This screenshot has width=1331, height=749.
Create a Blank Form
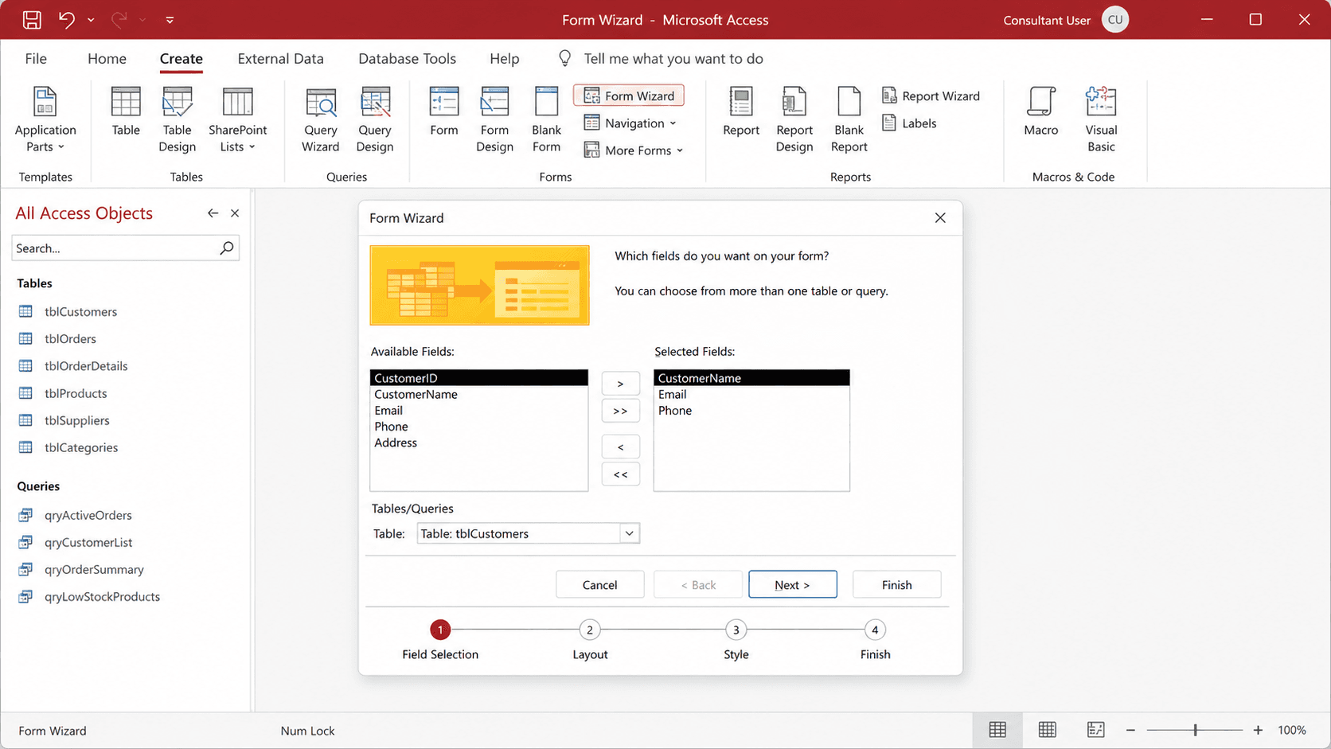pos(547,119)
